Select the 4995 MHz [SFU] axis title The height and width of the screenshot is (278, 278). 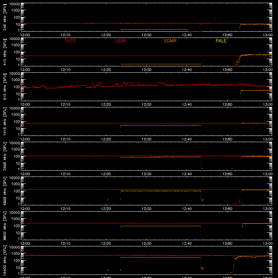(5, 191)
